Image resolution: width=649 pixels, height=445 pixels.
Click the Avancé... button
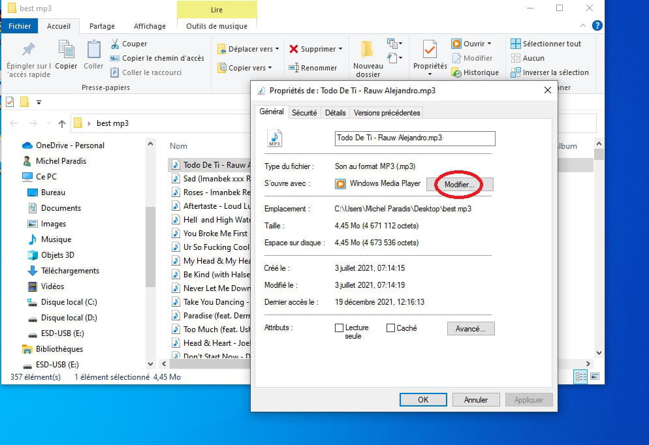471,329
